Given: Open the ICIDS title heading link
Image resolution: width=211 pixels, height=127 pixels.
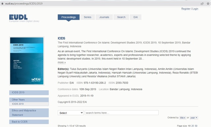Looking at the screenshot, I should pos(61,38).
